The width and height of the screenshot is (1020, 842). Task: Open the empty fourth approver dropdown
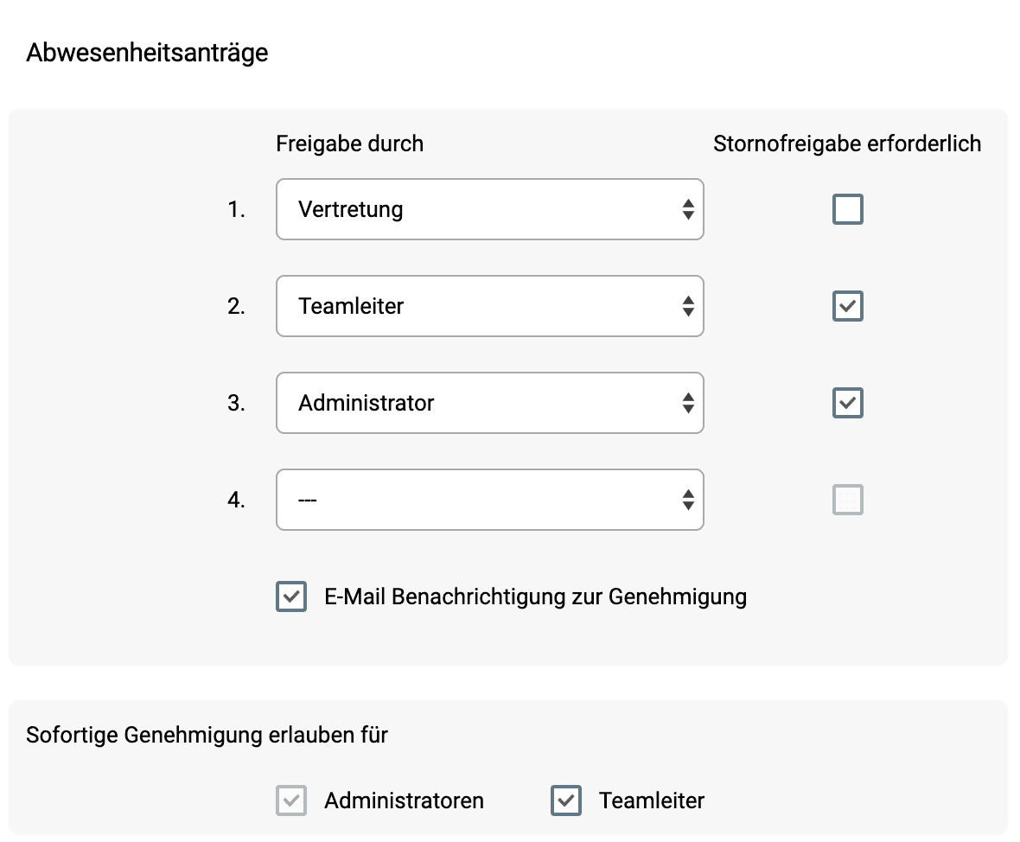[489, 500]
